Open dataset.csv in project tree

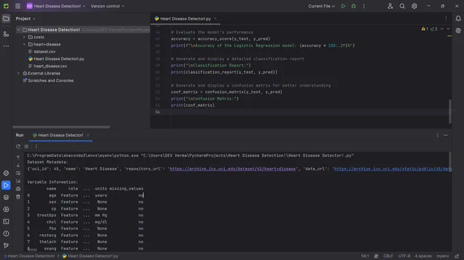[x=44, y=51]
